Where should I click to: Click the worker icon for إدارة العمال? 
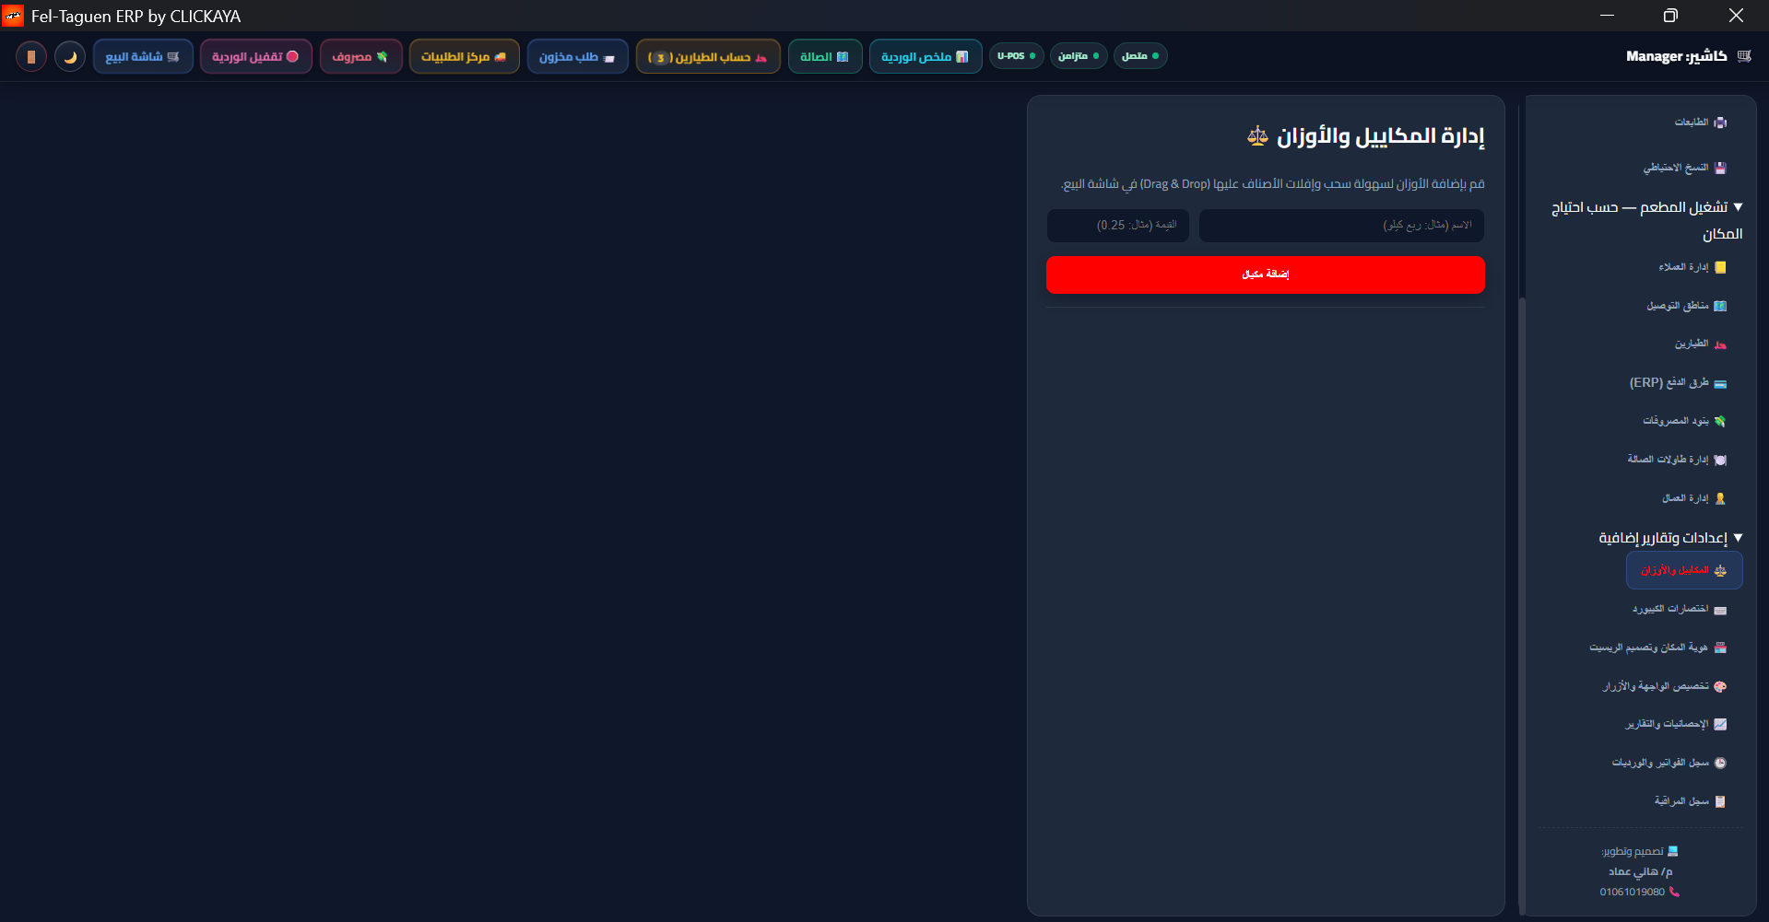(1720, 498)
